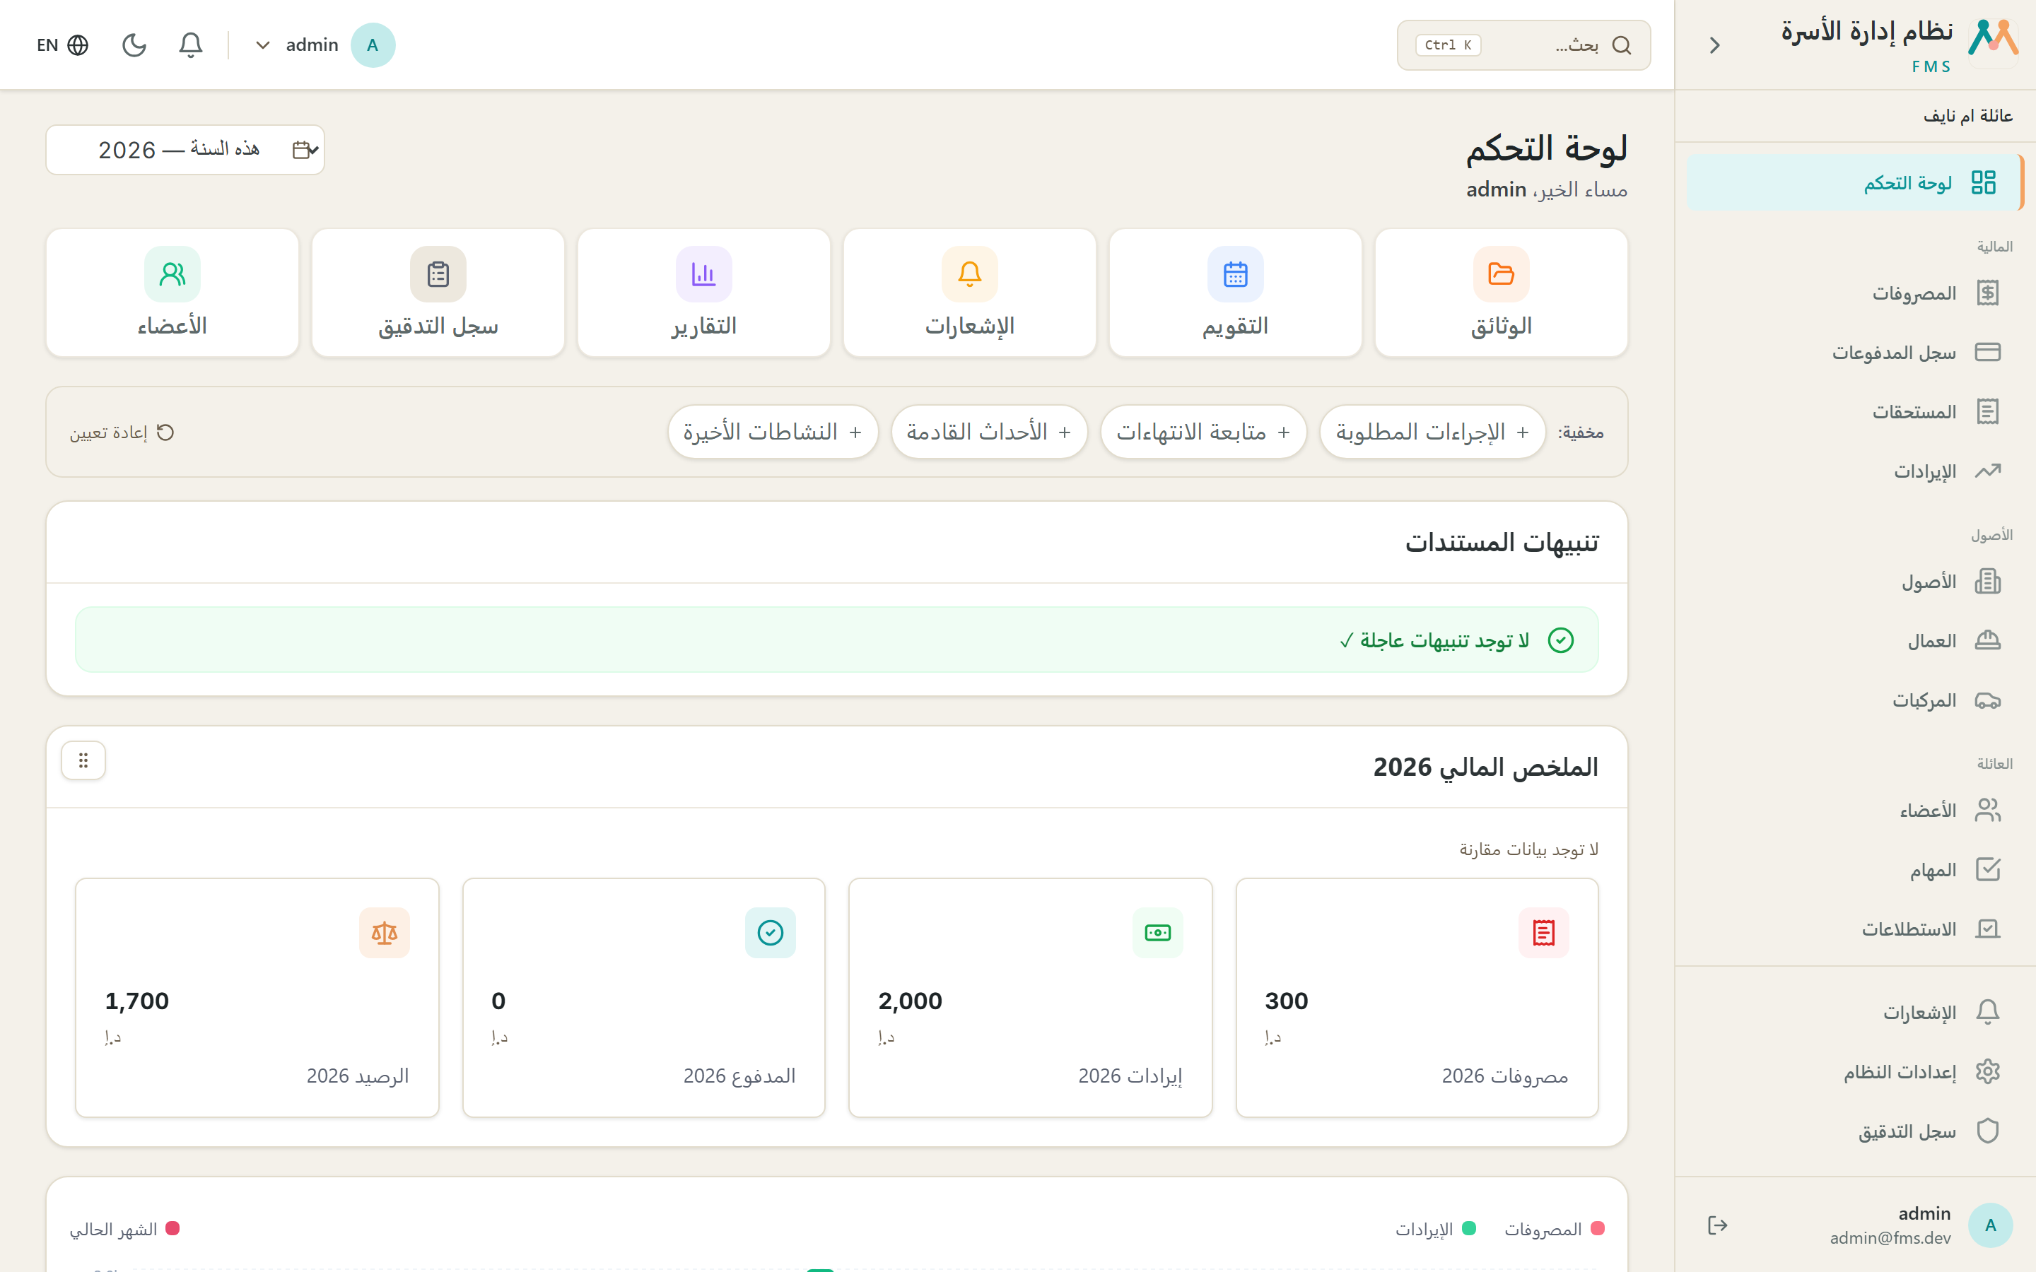Open المستحقات in sidebar
The height and width of the screenshot is (1272, 2036).
click(x=1854, y=411)
